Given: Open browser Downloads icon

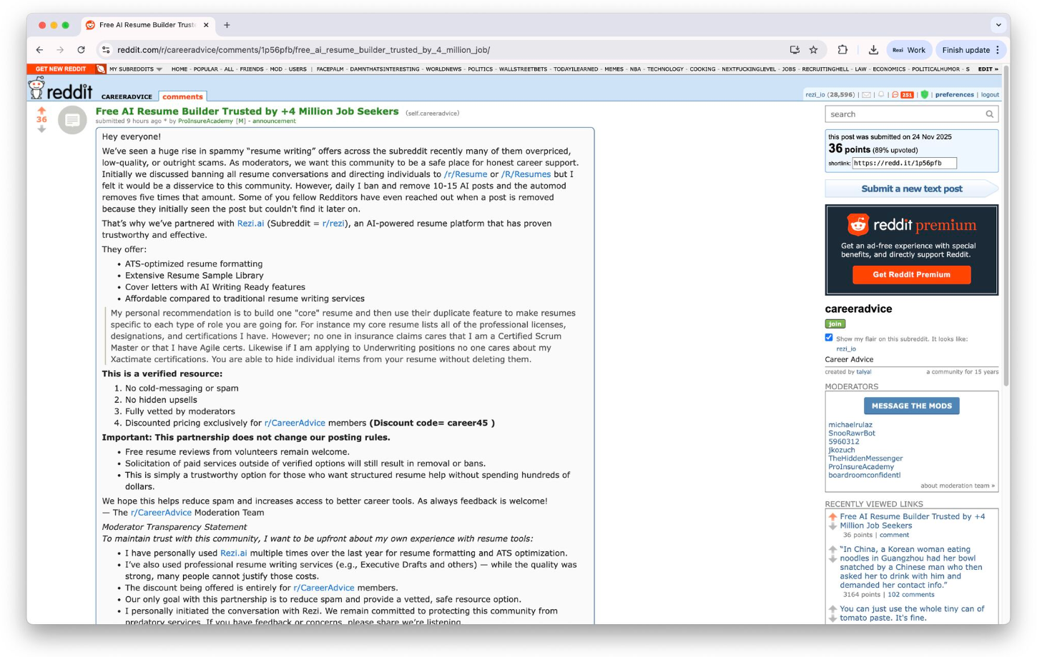Looking at the screenshot, I should point(873,50).
